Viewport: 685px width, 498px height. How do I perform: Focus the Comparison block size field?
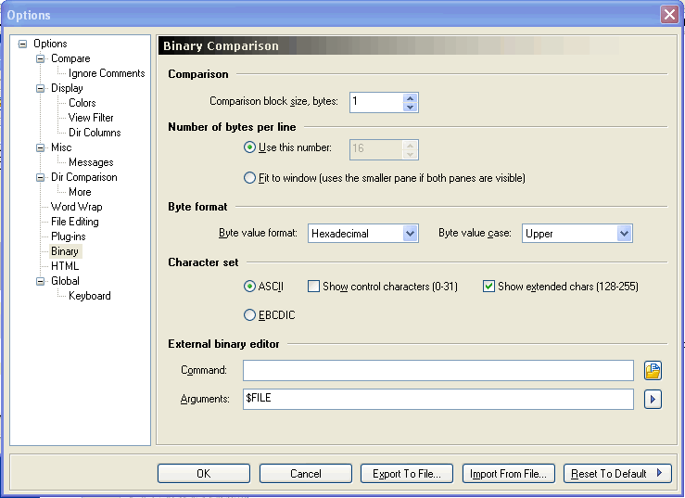click(x=376, y=102)
